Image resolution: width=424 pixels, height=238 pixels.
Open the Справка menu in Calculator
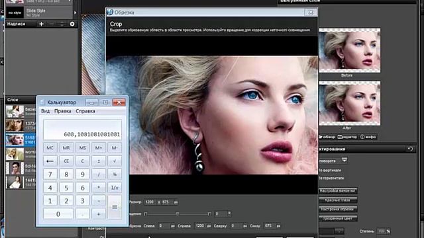(x=85, y=111)
